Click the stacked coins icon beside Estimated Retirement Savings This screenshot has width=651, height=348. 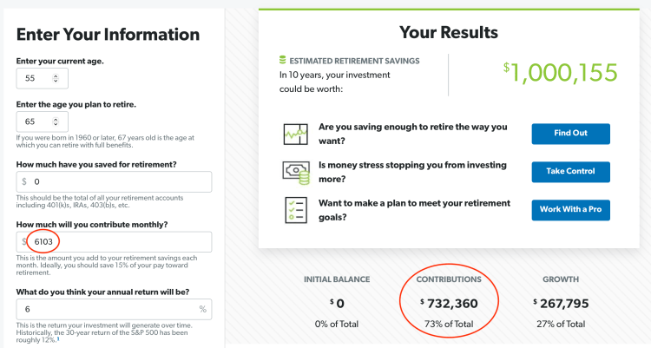(282, 61)
